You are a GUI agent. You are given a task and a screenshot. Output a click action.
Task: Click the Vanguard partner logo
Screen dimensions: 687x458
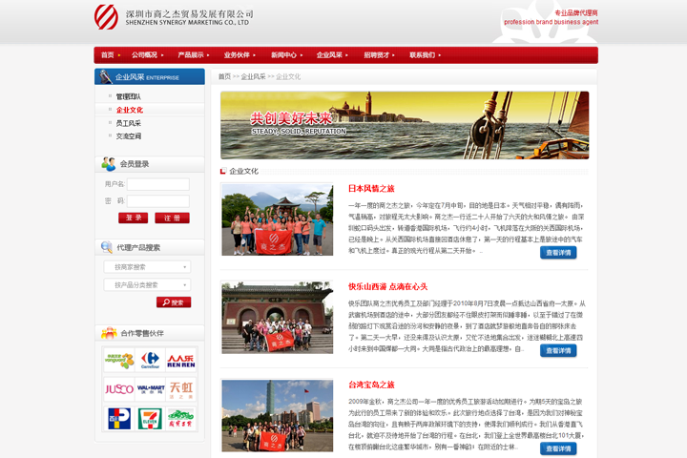coord(118,360)
